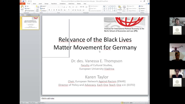Switch to the Outline pane tab

click(x=29, y=15)
